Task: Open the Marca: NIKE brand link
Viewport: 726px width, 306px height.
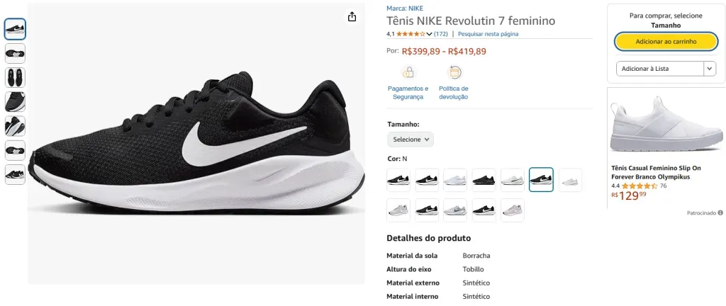Action: click(405, 8)
